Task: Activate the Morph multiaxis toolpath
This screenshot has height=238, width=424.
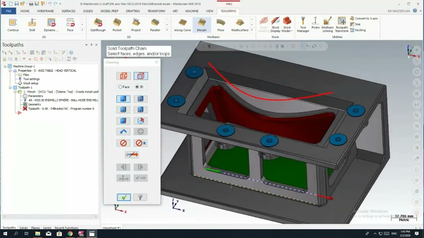Action: click(202, 25)
